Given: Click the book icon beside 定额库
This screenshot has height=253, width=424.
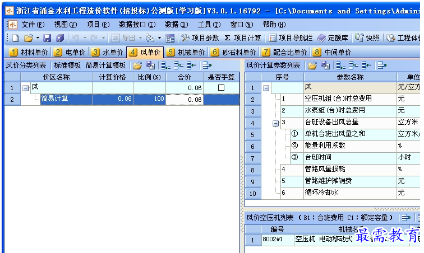Looking at the screenshot, I should (321, 38).
